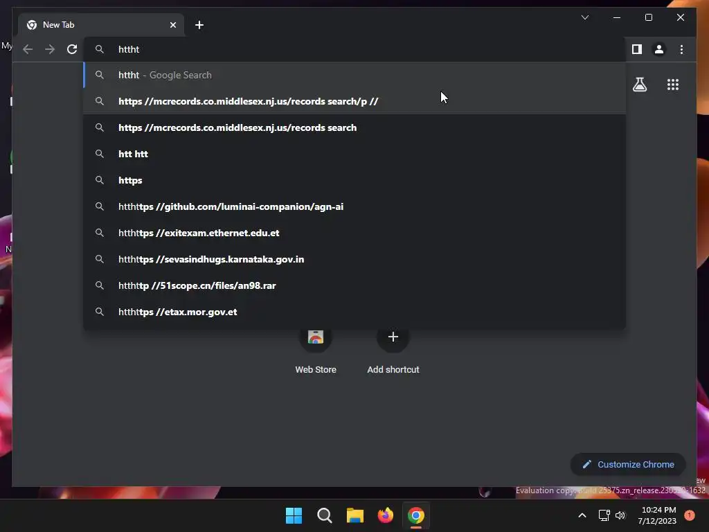Screen dimensions: 709x532
Task: Maximize the Chrome window
Action: pyautogui.click(x=648, y=17)
